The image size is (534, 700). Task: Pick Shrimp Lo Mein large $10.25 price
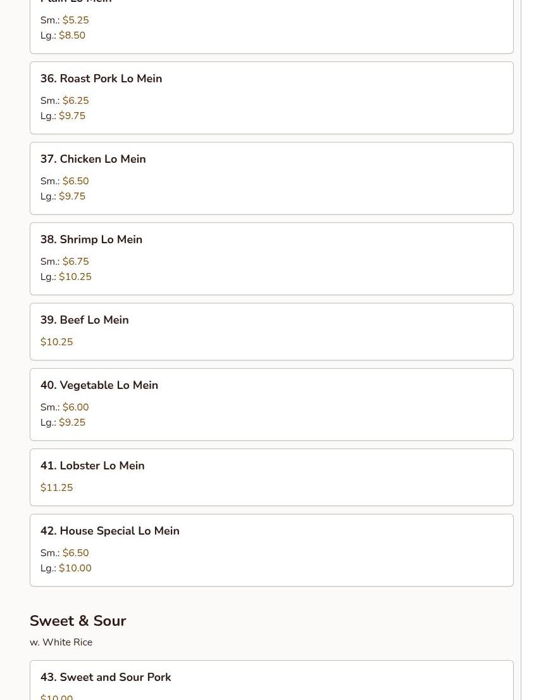(x=75, y=277)
